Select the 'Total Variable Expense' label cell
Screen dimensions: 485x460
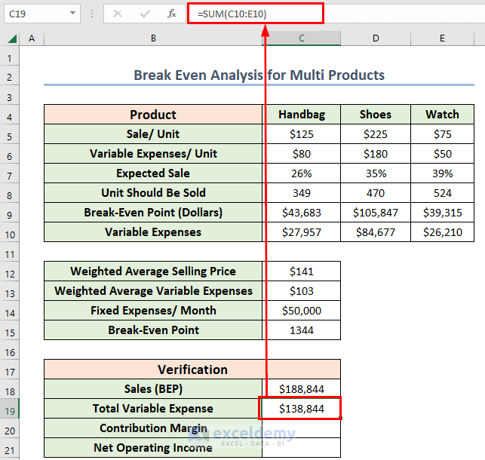point(153,409)
